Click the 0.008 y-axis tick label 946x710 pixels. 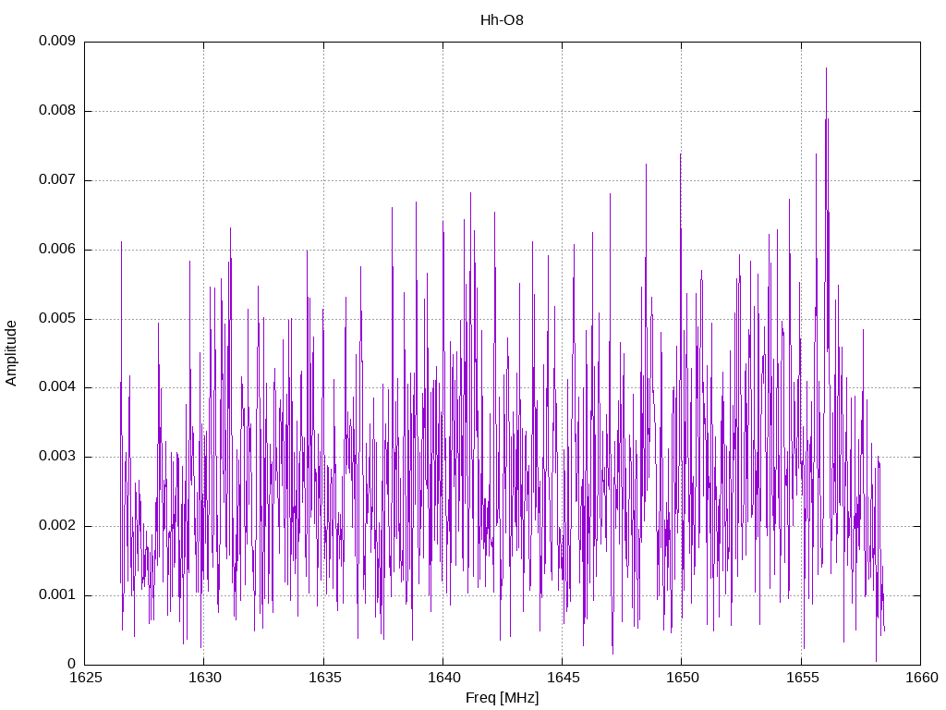coord(57,111)
